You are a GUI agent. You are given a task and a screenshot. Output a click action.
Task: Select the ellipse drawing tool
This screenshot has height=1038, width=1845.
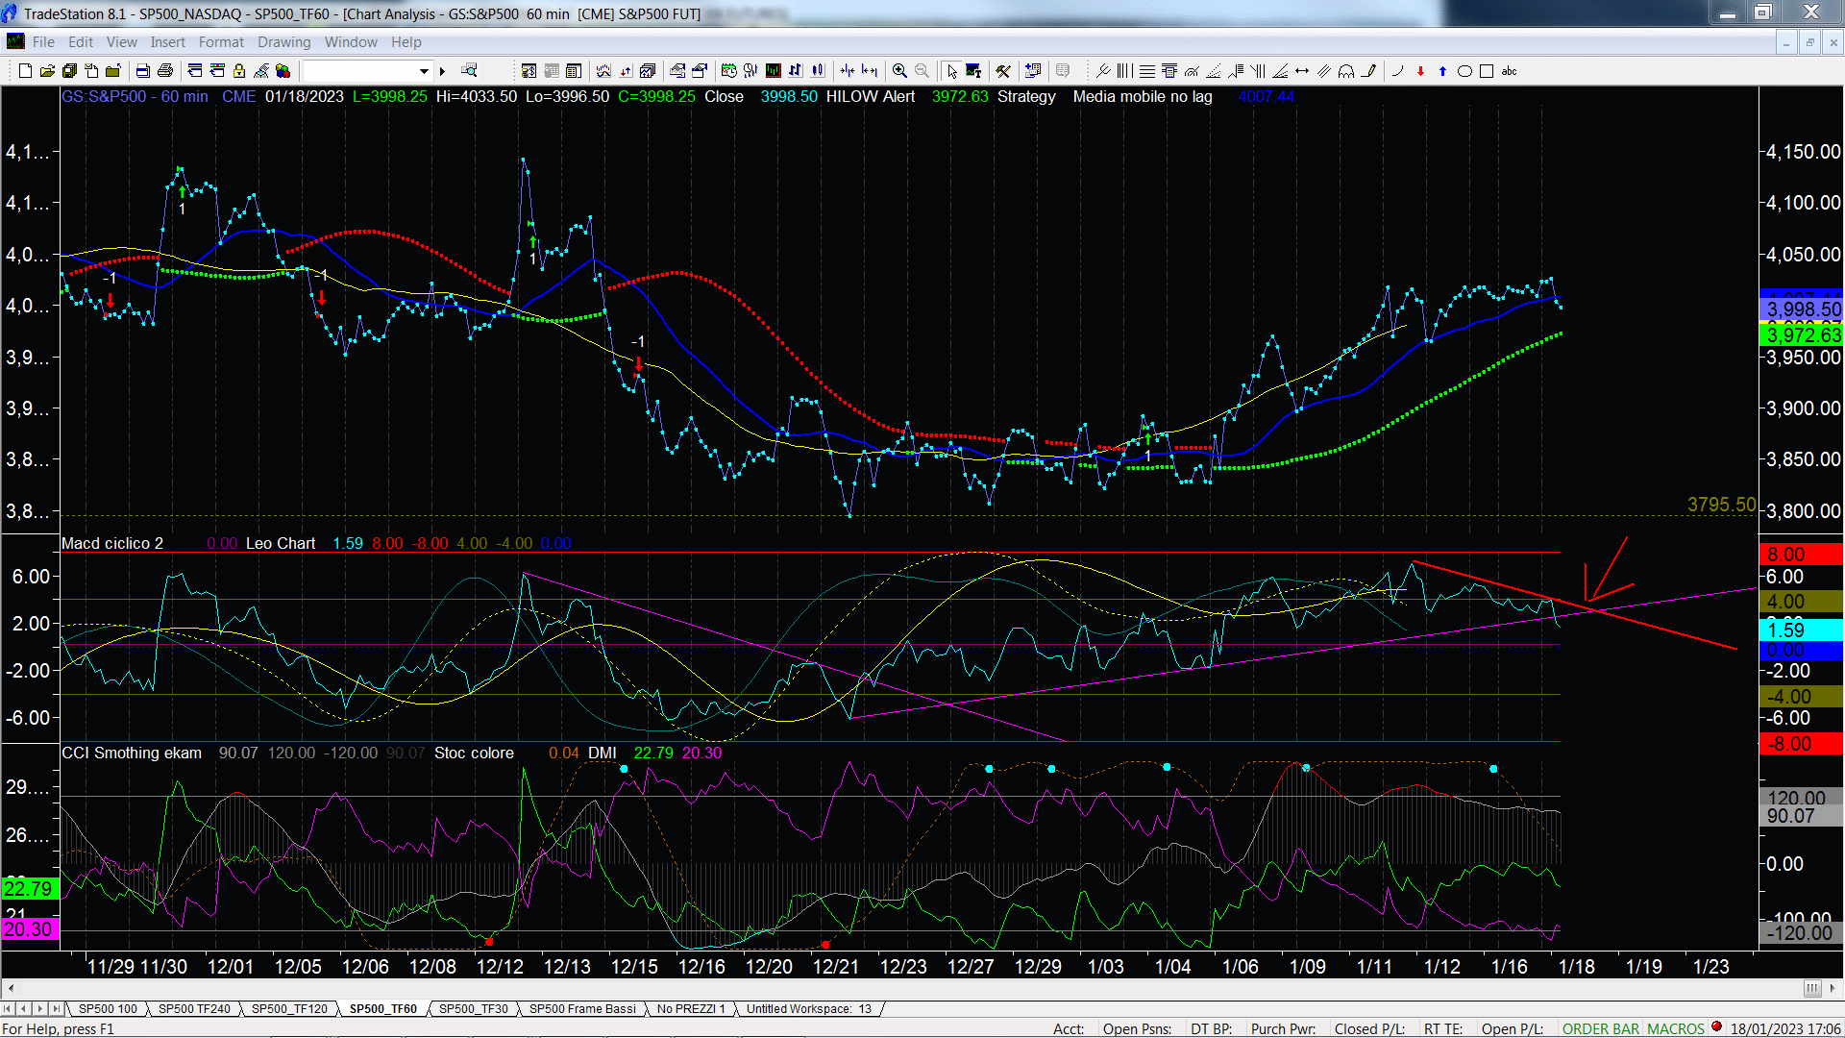pyautogui.click(x=1464, y=71)
